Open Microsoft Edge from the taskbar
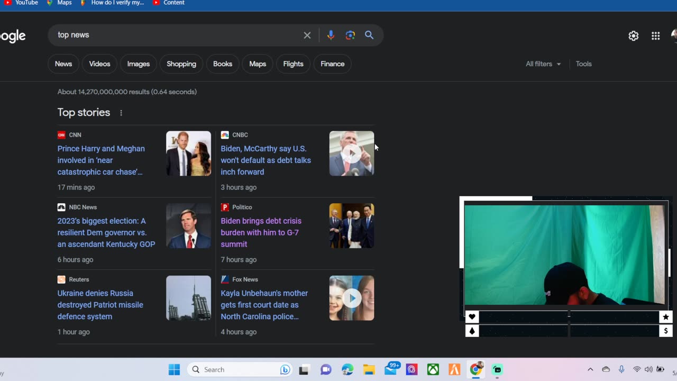 pyautogui.click(x=347, y=370)
